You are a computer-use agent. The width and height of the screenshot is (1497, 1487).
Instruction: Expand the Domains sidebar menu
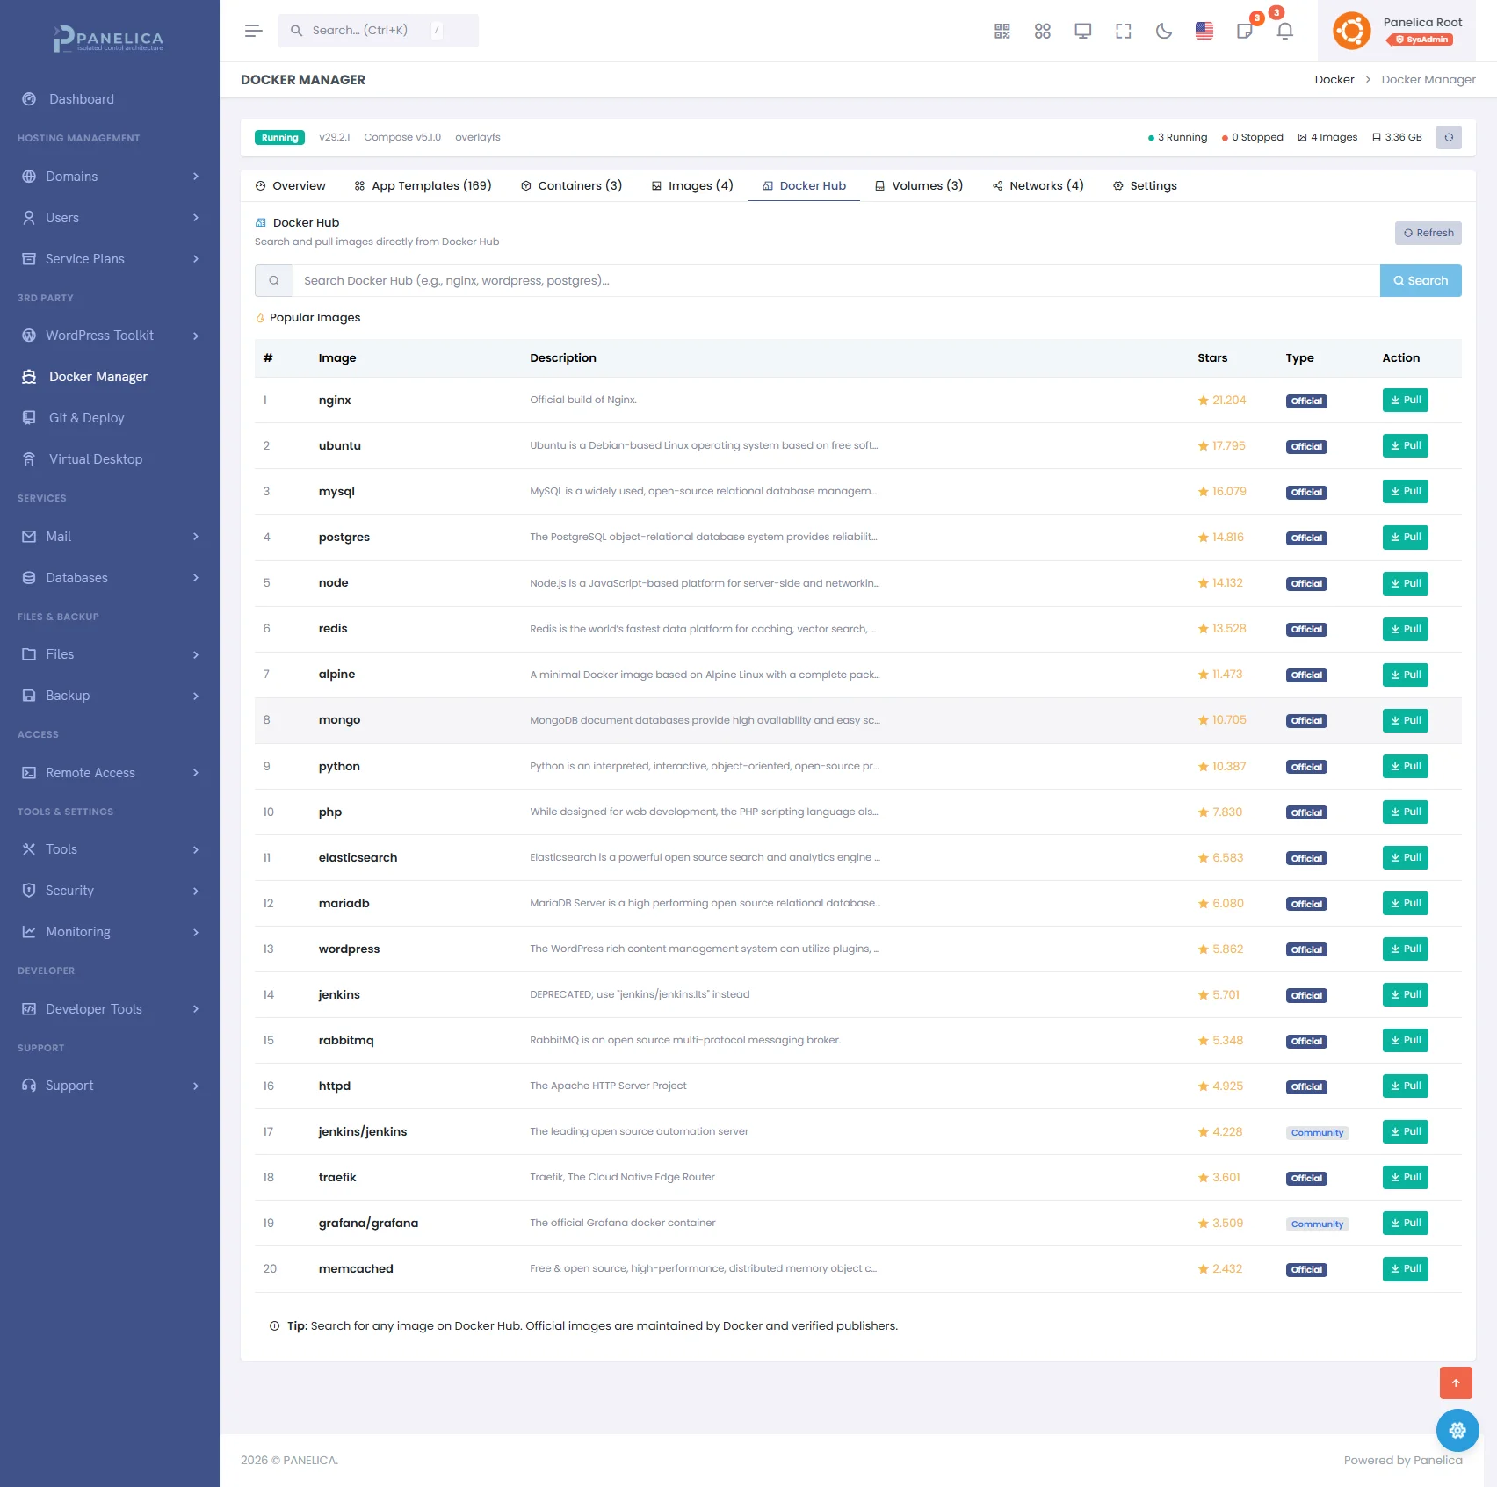(110, 177)
